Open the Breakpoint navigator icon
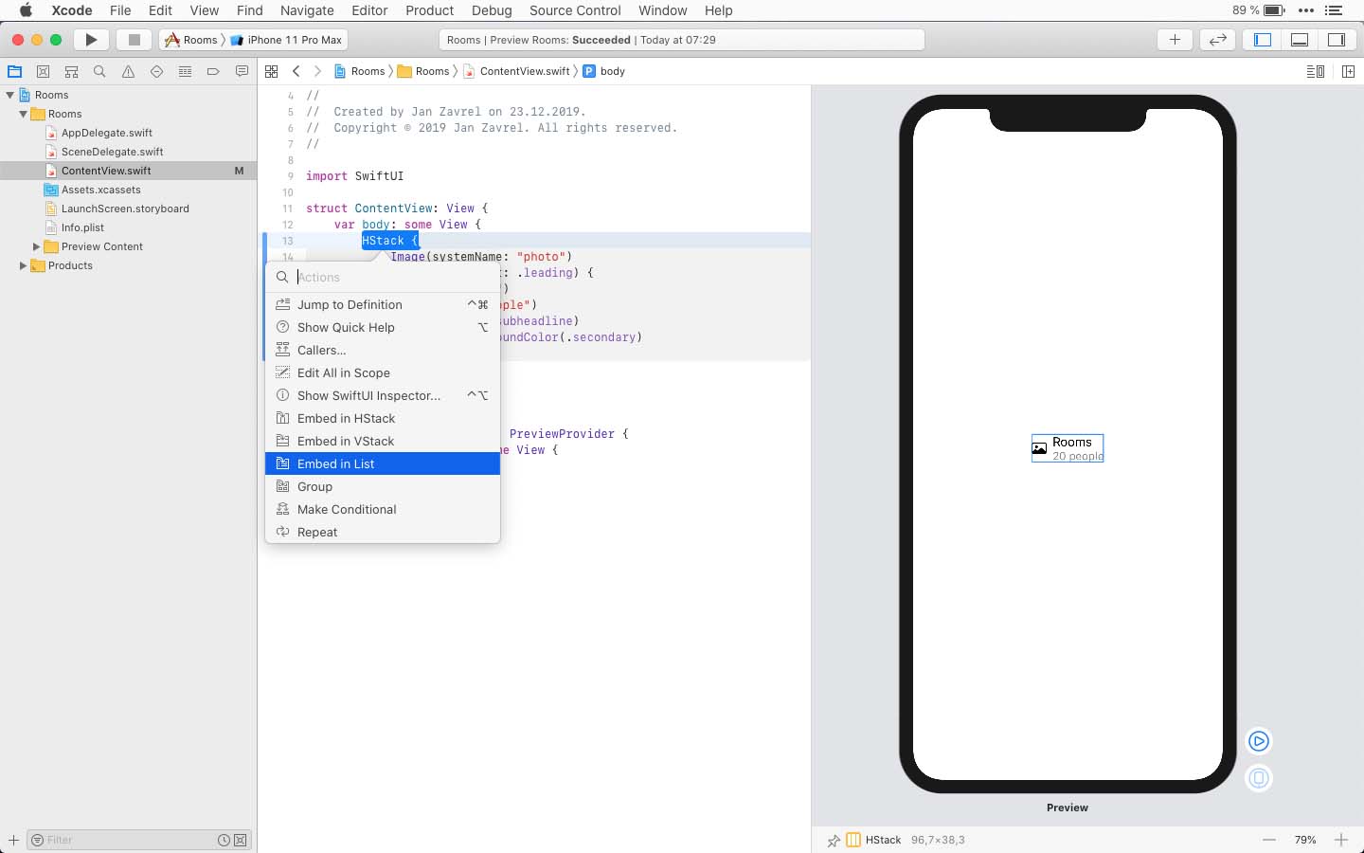 coord(213,71)
